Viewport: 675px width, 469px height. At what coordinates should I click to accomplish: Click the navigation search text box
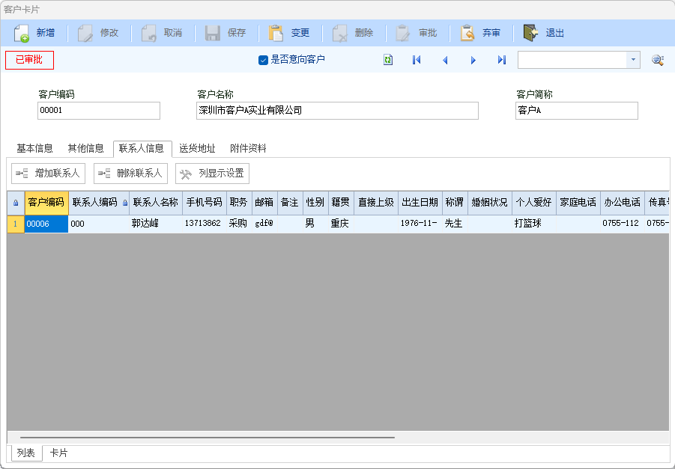(572, 60)
